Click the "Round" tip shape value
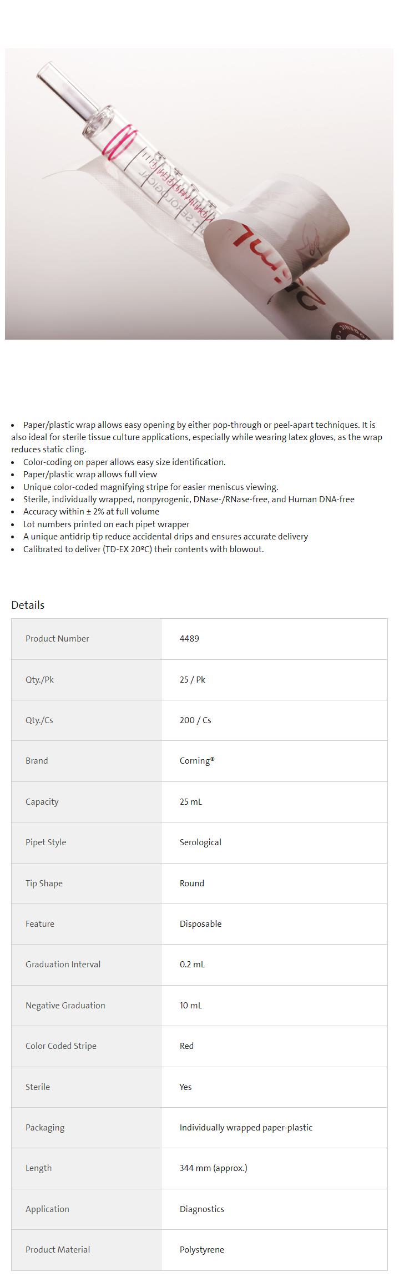The image size is (399, 1282). coord(191,884)
